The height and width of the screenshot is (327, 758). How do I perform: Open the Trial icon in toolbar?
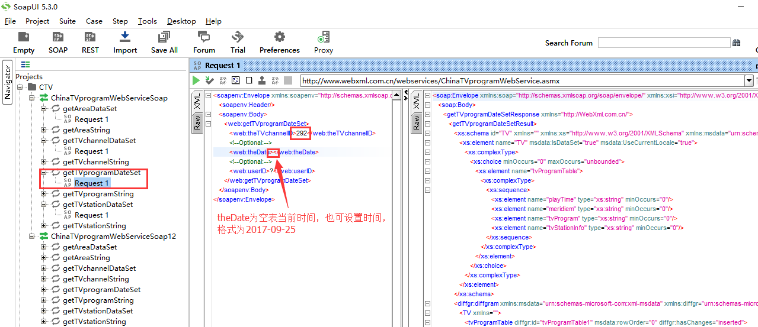pyautogui.click(x=238, y=41)
